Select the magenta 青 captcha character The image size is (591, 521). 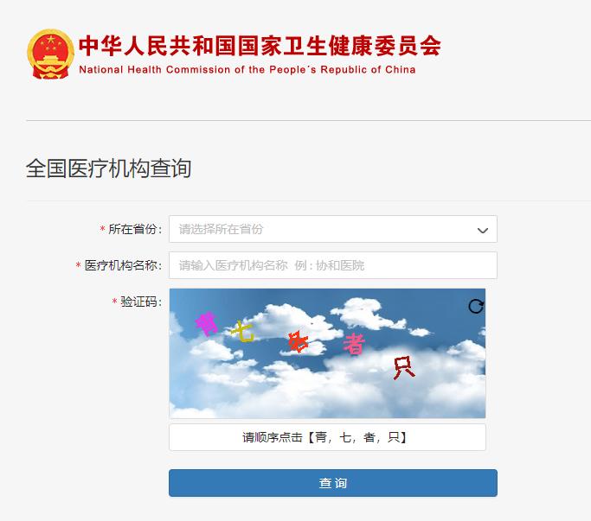[207, 323]
